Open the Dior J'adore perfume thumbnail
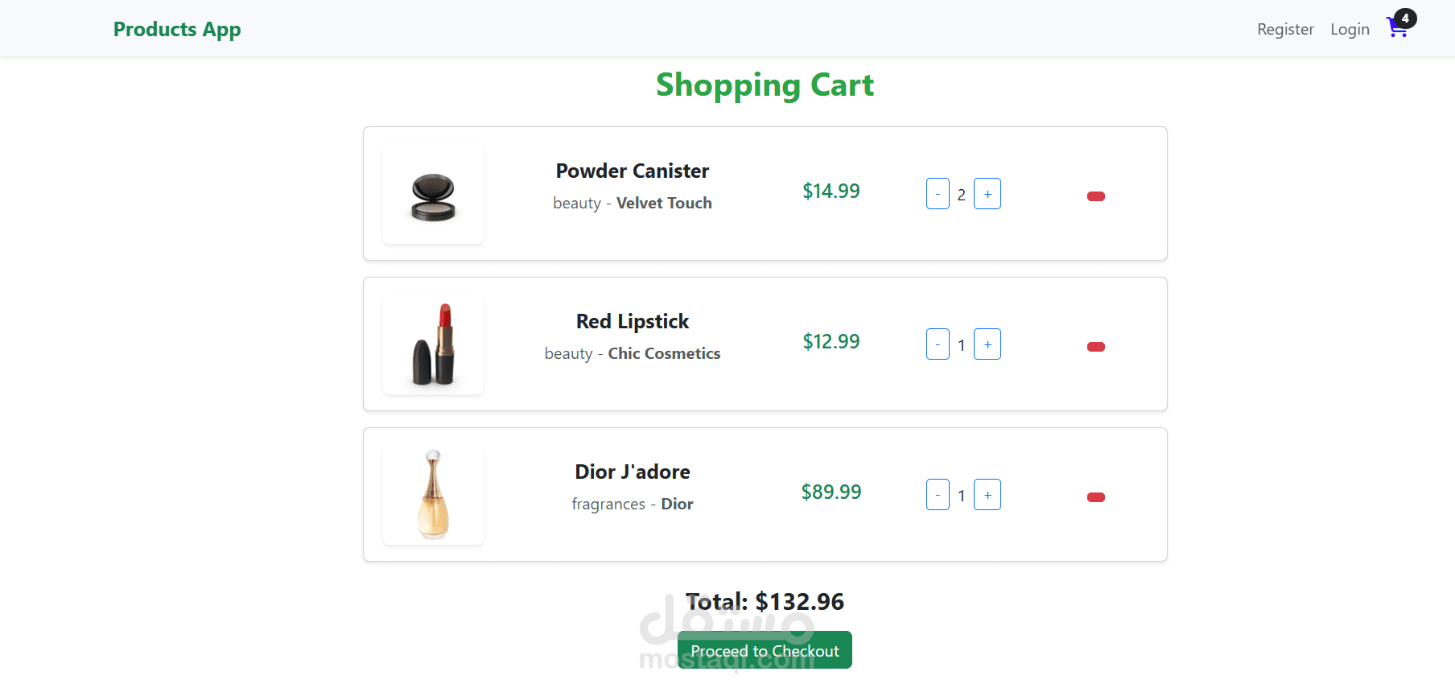The width and height of the screenshot is (1455, 688). point(433,495)
